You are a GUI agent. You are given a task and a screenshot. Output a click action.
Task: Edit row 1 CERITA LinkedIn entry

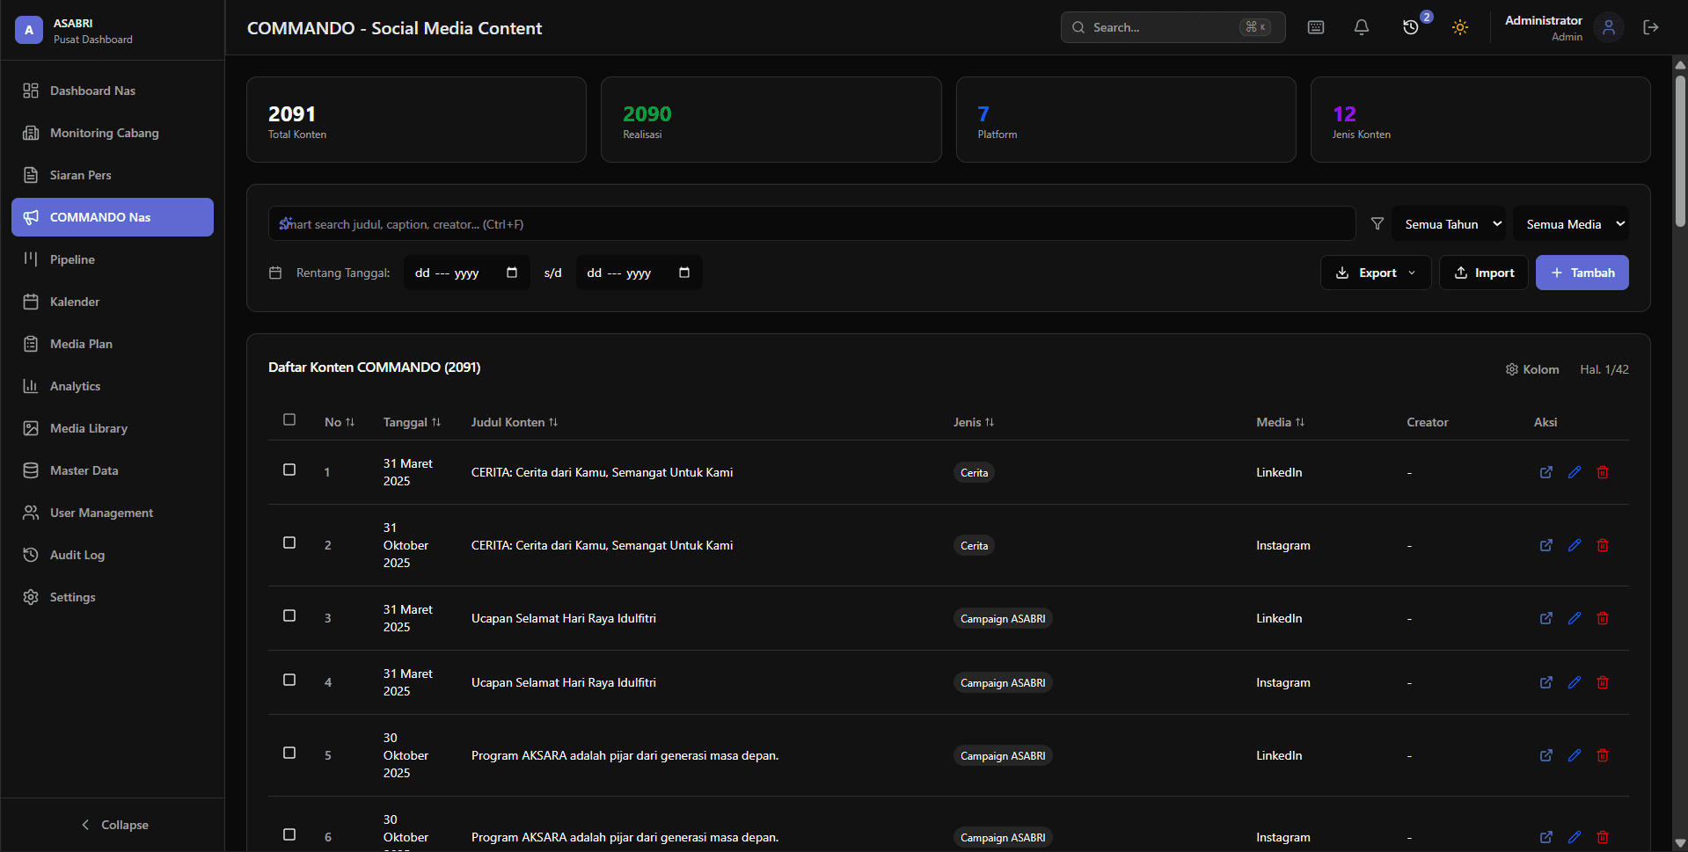[x=1575, y=472]
